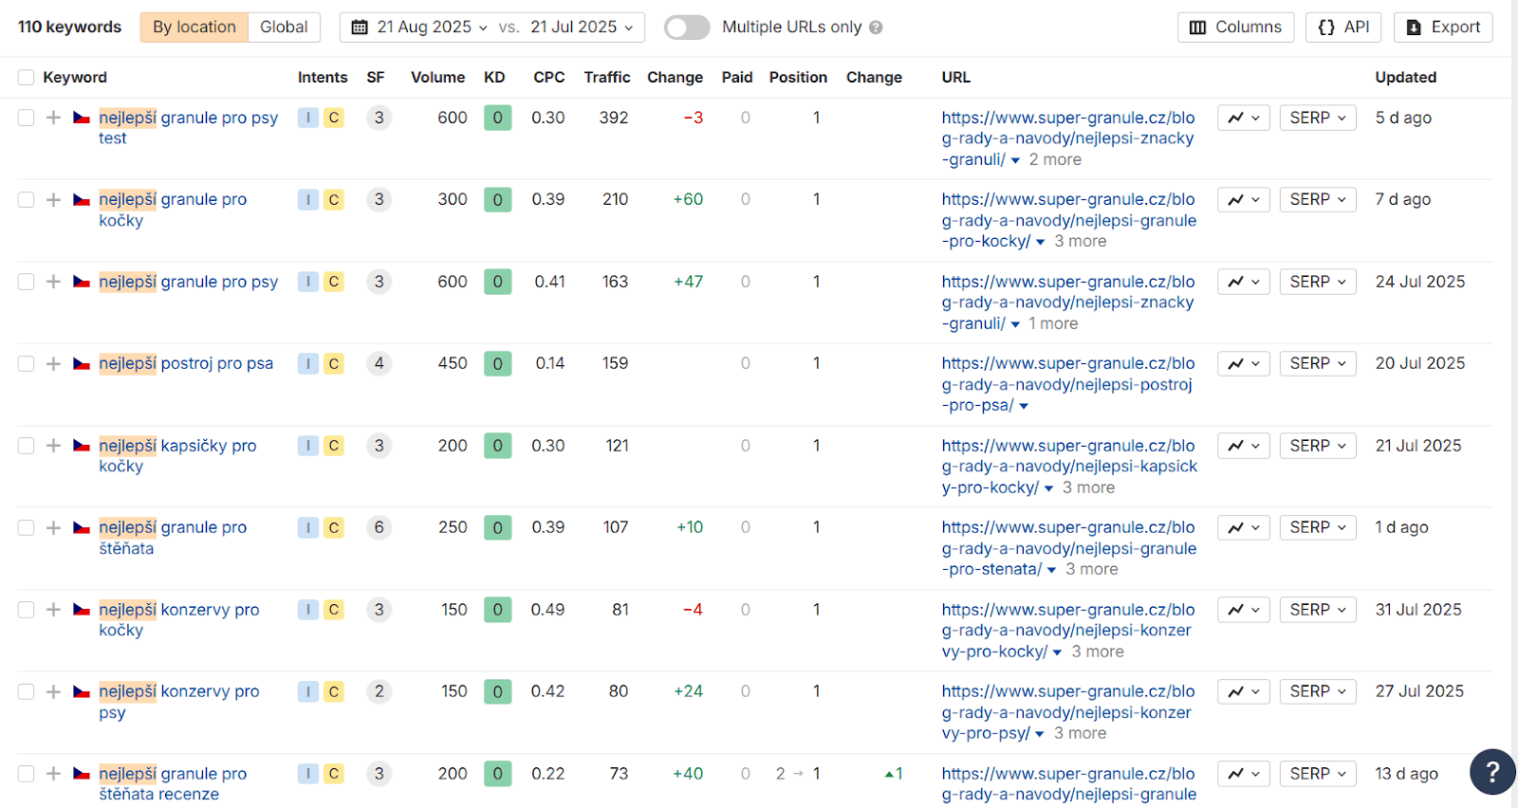The image size is (1518, 808).
Task: Click plus icon for 'nejlepší kapsičky pro kočky'
Action: click(x=54, y=446)
